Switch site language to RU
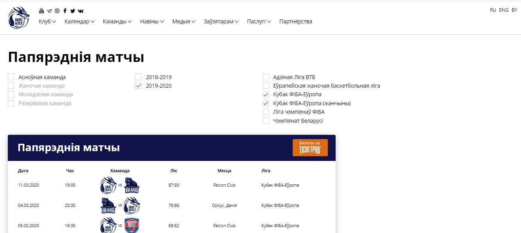This screenshot has height=233, width=521. coord(493,10)
